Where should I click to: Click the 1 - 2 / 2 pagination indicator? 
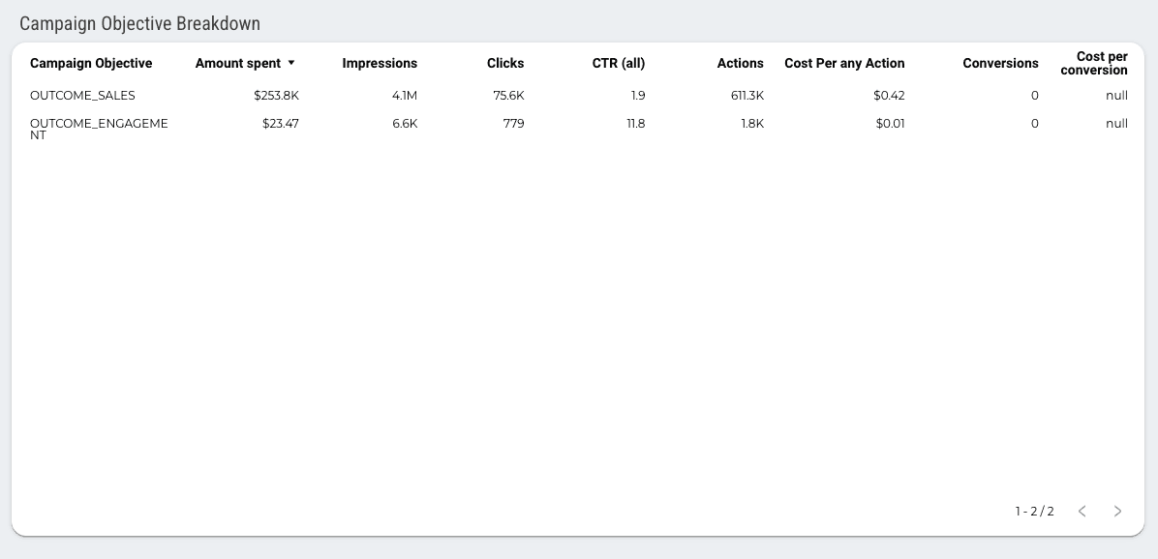[1034, 511]
